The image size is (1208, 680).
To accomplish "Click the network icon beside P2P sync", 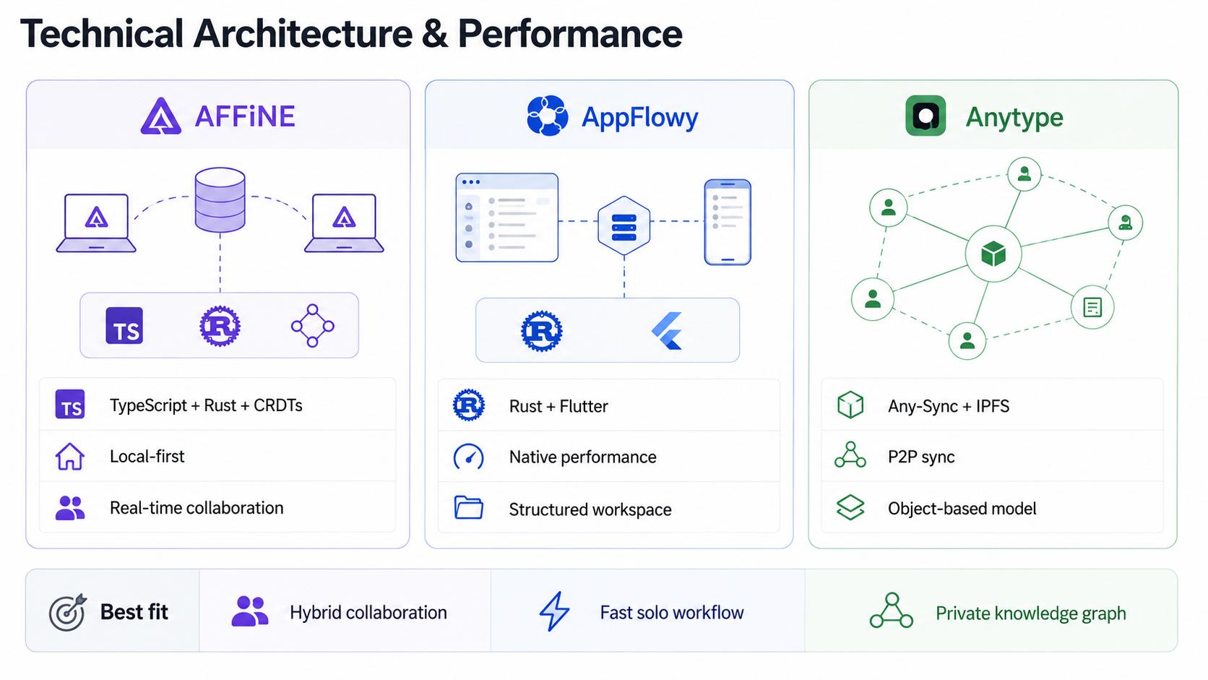I will [x=850, y=455].
